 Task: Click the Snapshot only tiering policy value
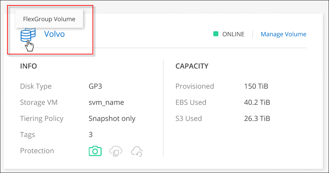[x=112, y=119]
